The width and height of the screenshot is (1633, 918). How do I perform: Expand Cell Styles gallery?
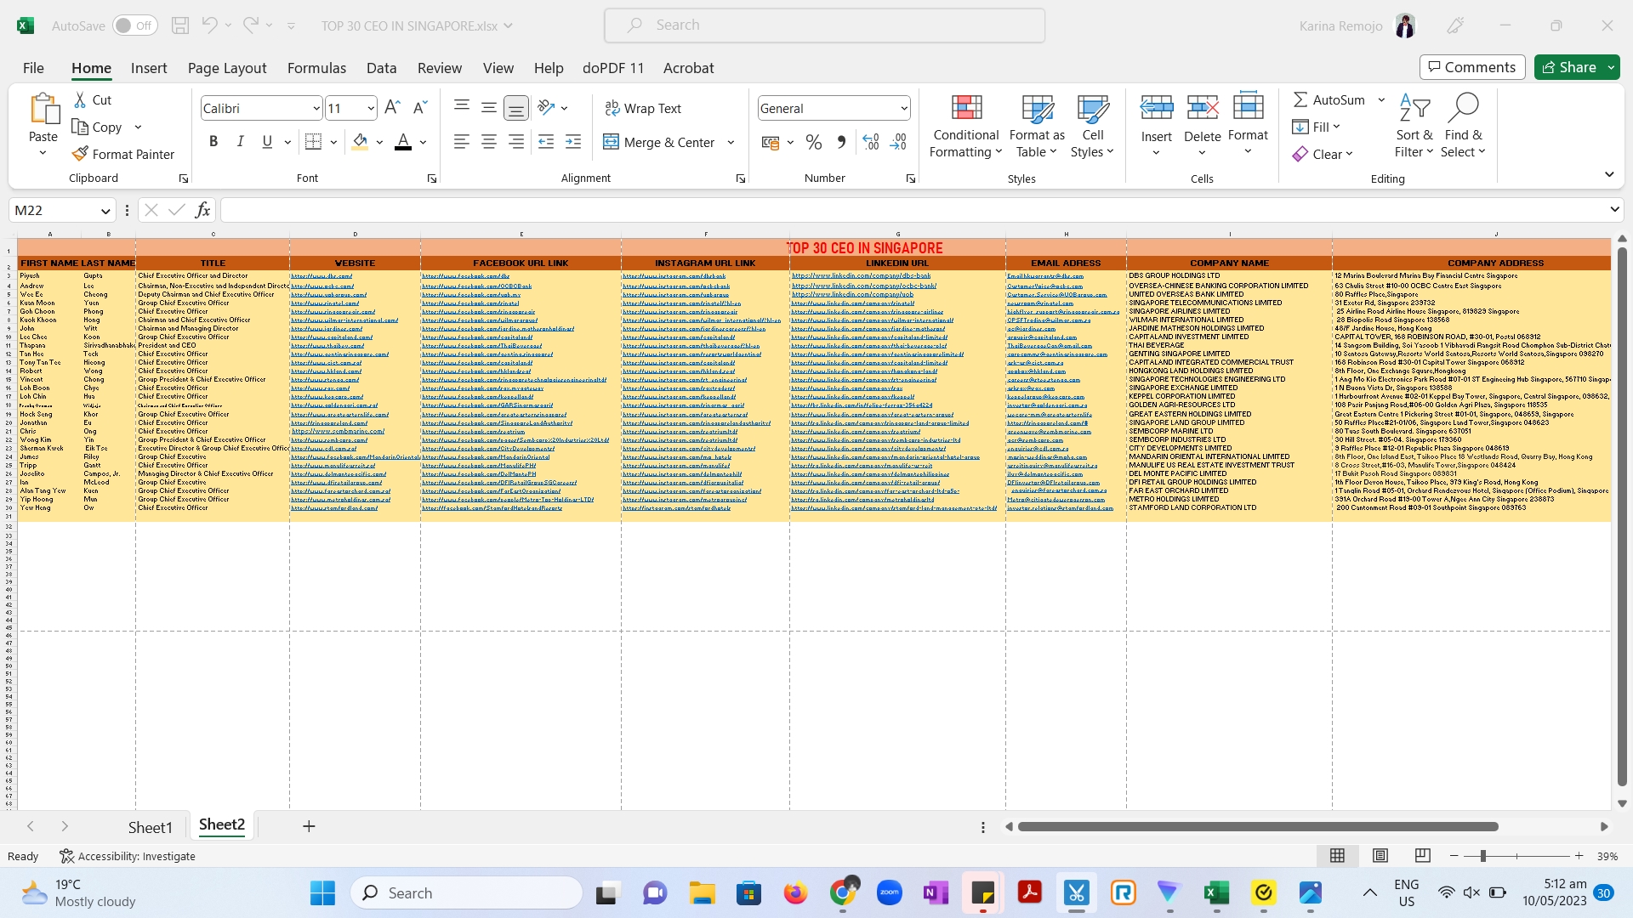click(1092, 126)
